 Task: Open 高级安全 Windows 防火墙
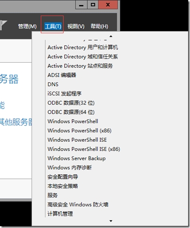(x=78, y=204)
